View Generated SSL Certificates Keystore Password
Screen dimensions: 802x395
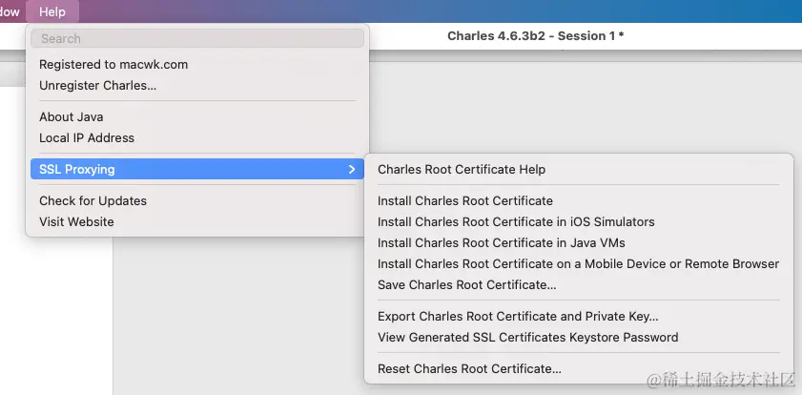pyautogui.click(x=527, y=338)
